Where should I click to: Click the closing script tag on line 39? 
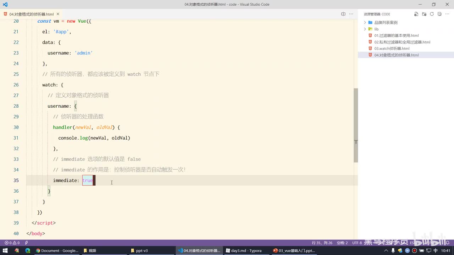44,223
